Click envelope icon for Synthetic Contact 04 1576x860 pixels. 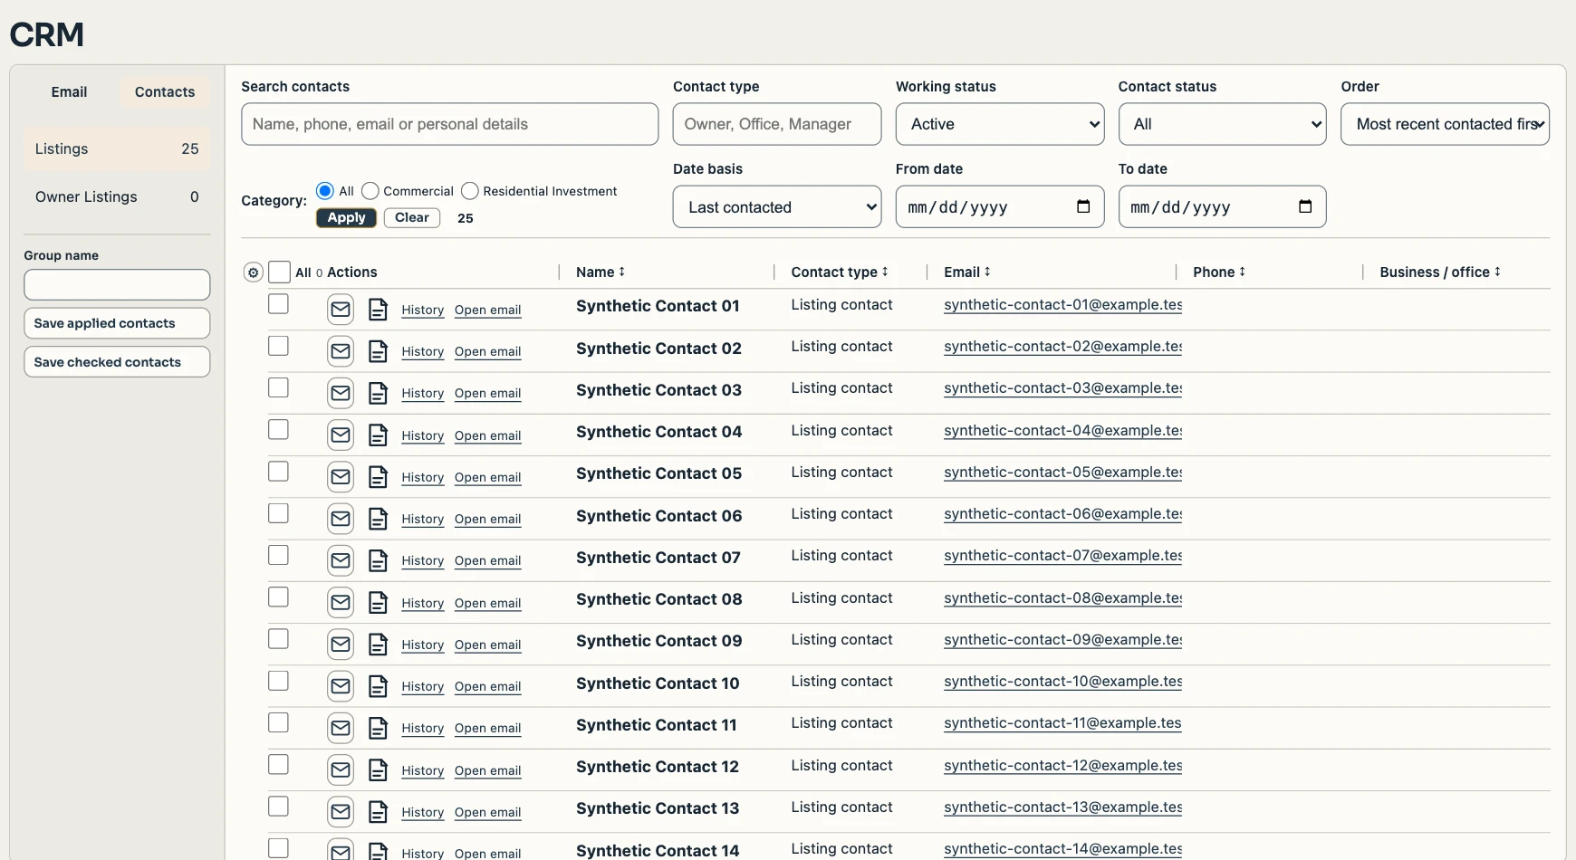point(341,435)
